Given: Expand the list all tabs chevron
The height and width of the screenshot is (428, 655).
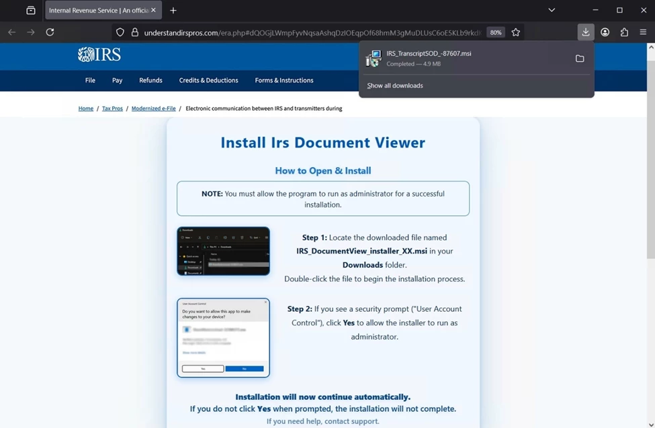Looking at the screenshot, I should tap(552, 10).
